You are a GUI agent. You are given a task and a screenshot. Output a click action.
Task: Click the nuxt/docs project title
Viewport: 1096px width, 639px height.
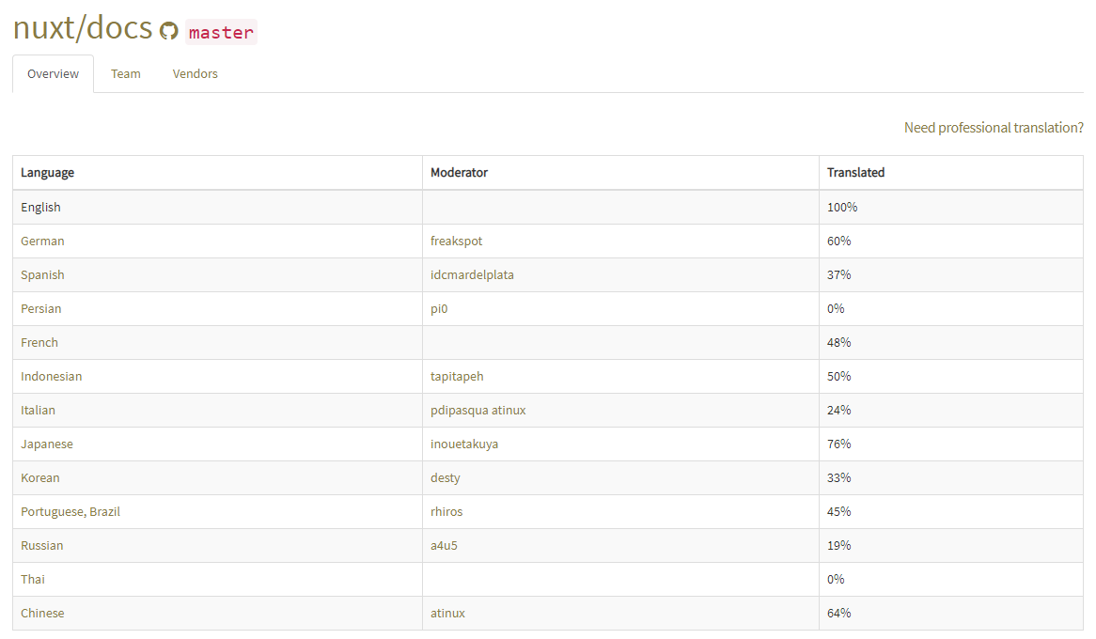pyautogui.click(x=83, y=28)
